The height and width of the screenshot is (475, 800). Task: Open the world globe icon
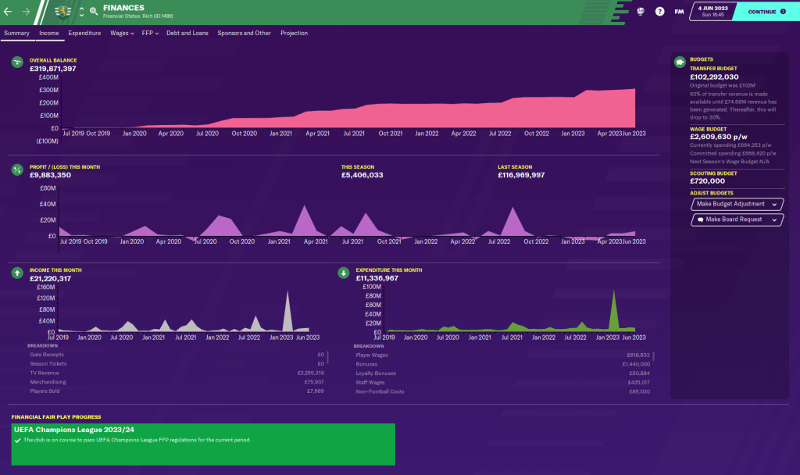tap(641, 12)
